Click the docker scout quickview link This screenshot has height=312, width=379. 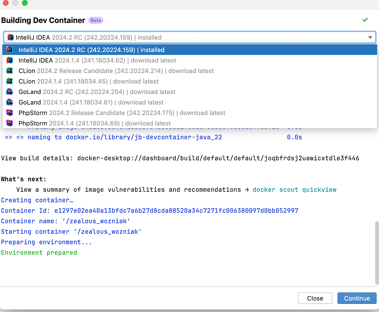(x=294, y=190)
